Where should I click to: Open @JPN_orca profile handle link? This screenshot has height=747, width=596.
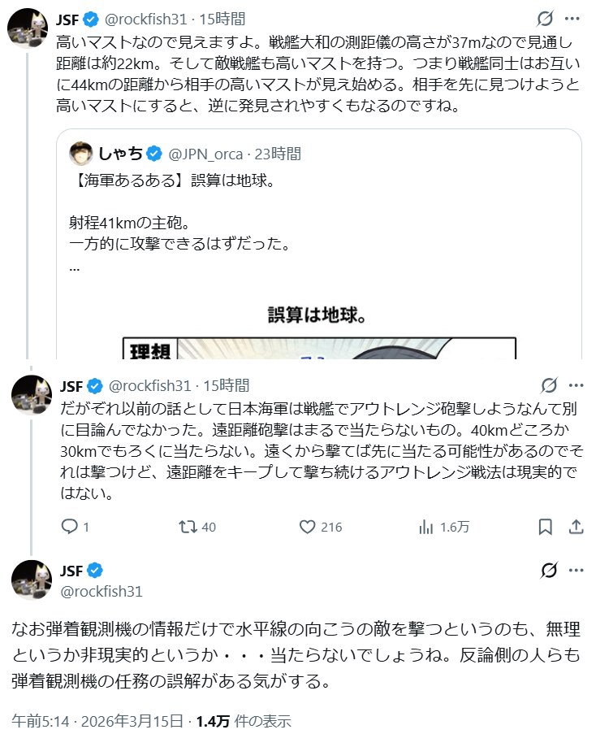pyautogui.click(x=206, y=153)
